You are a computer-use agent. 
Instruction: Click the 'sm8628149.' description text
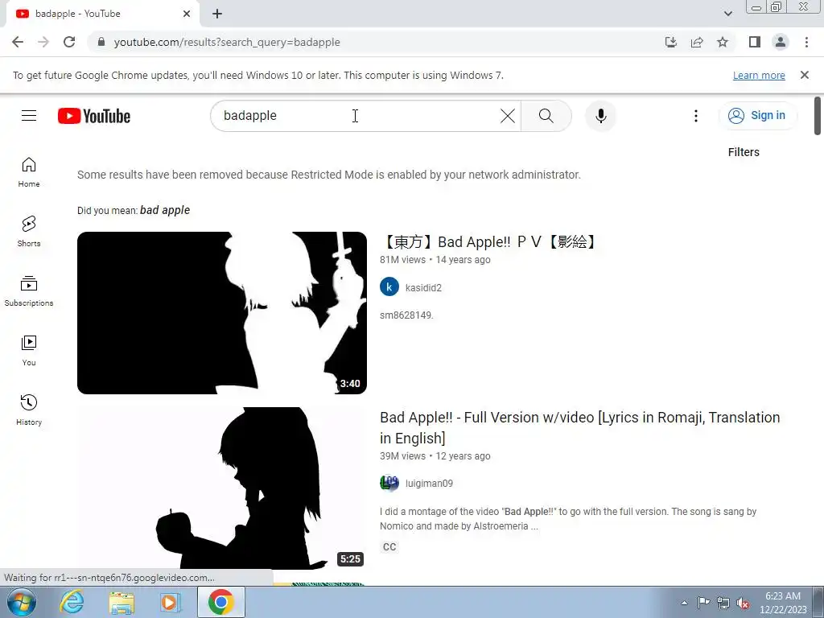(406, 315)
